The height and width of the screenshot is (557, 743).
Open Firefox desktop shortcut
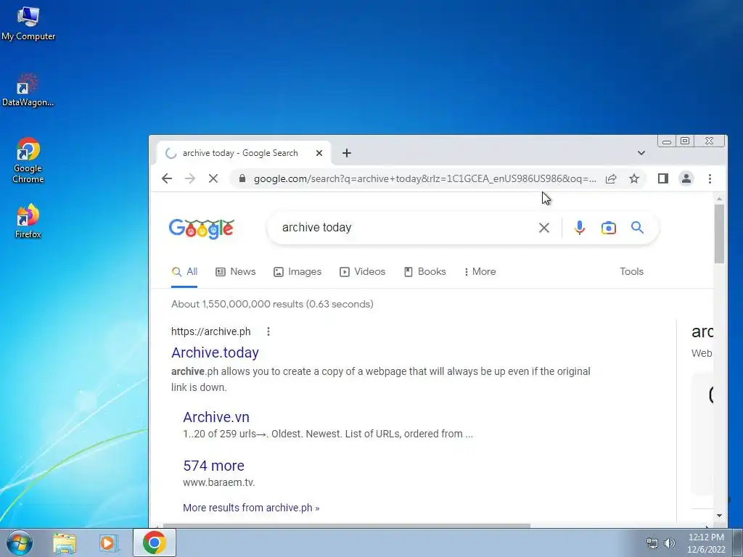(28, 220)
